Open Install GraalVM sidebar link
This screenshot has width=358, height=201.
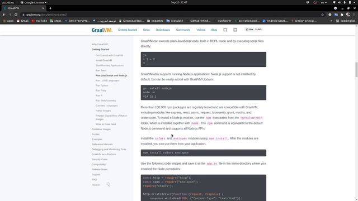pyautogui.click(x=104, y=60)
